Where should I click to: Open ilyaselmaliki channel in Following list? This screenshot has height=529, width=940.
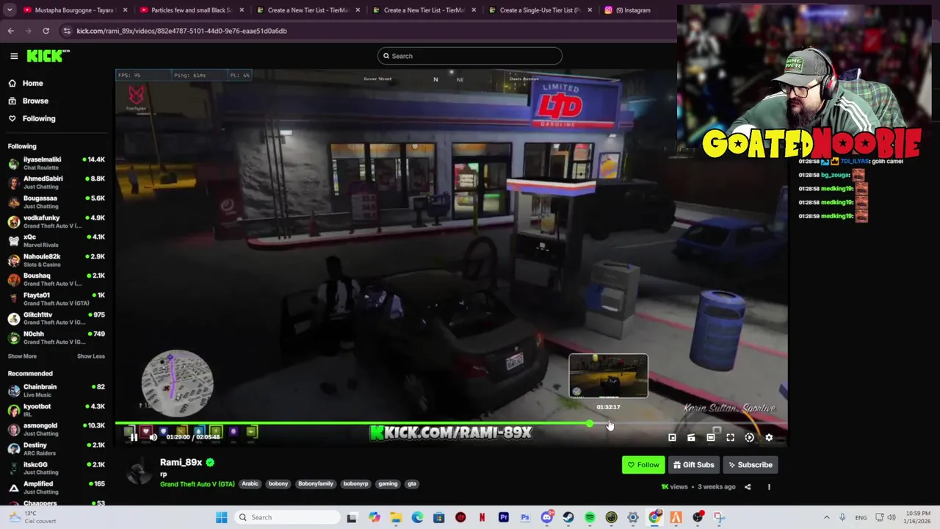pyautogui.click(x=57, y=163)
